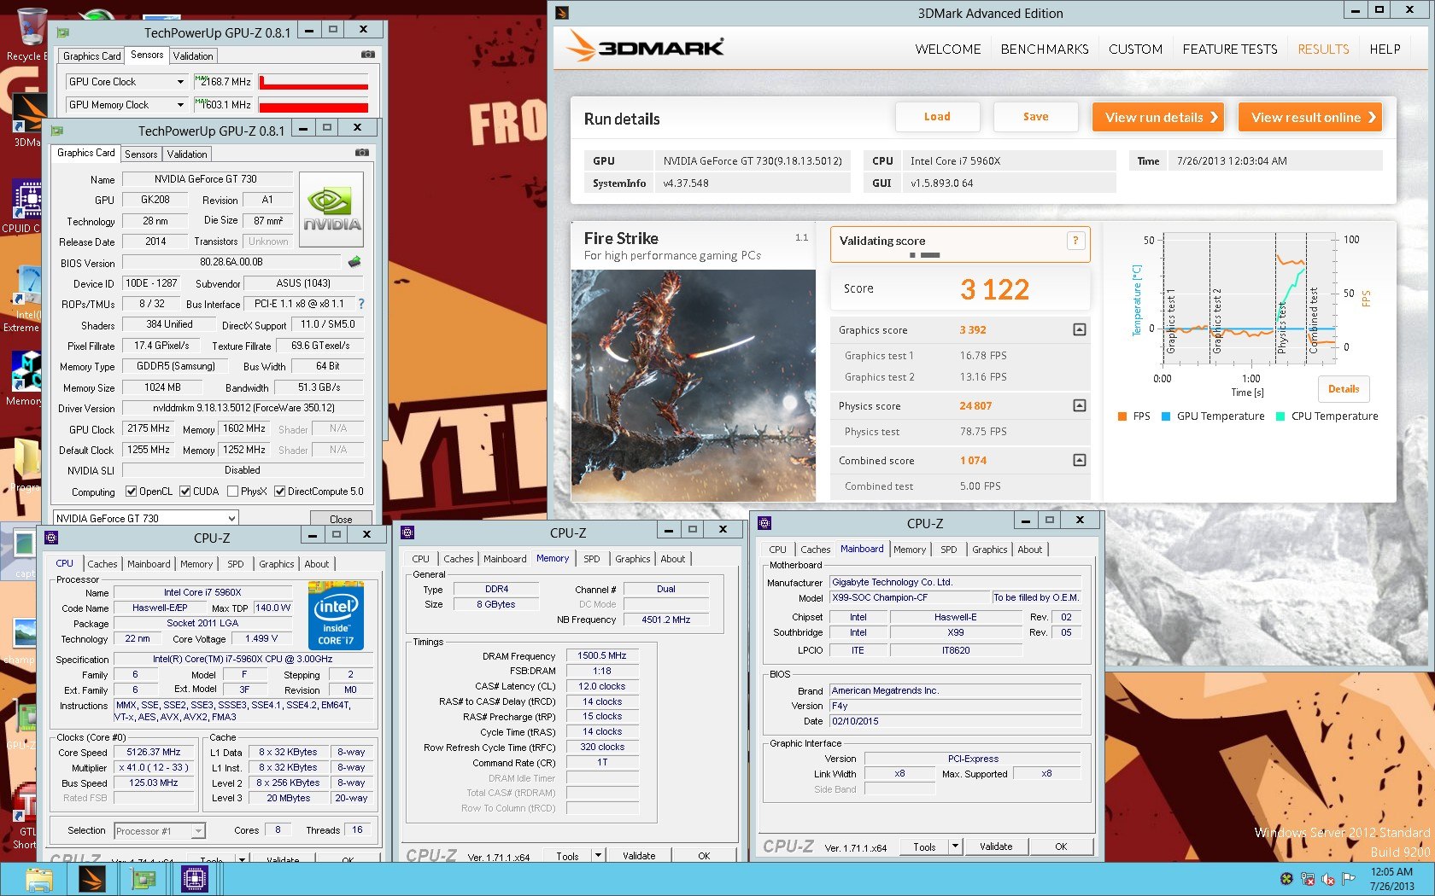Toggle the DirectCompute 5.0 checkbox
1435x896 pixels.
tap(279, 492)
